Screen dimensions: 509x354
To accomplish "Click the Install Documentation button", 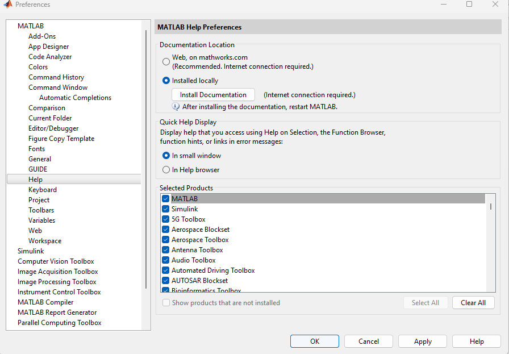I will coord(213,95).
